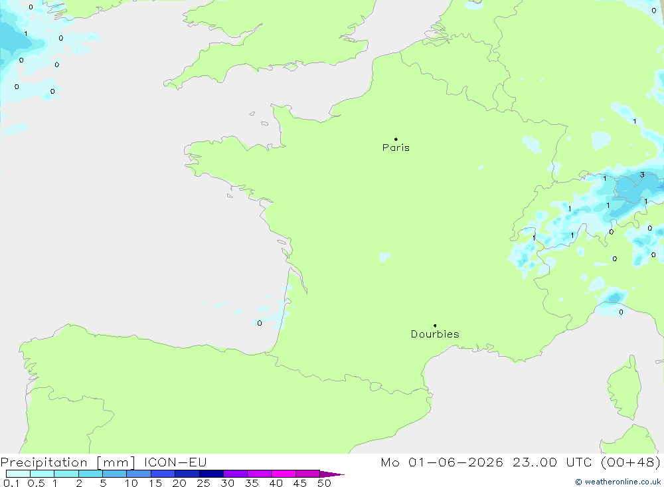Select the 30–35 mm purple legend swatch
The height and width of the screenshot is (487, 664).
[x=235, y=474]
